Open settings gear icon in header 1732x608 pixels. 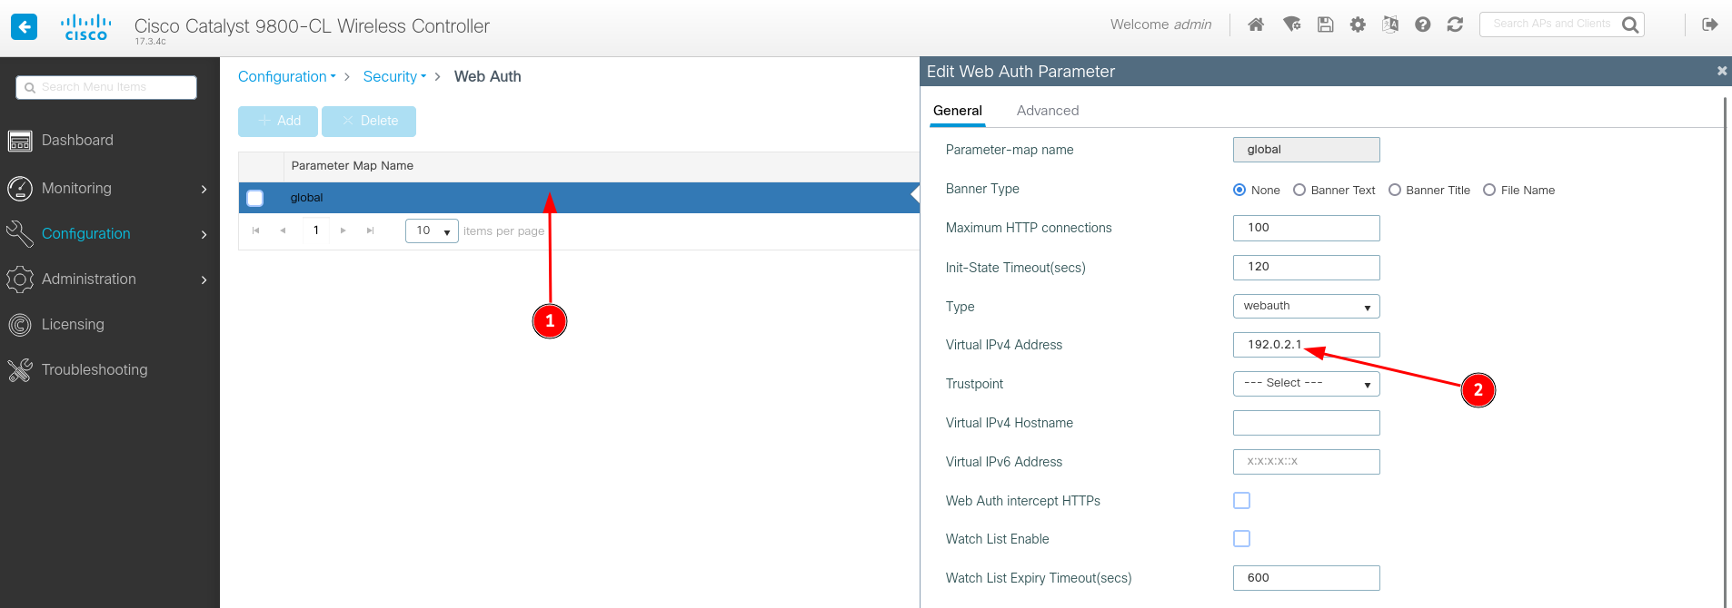point(1358,25)
